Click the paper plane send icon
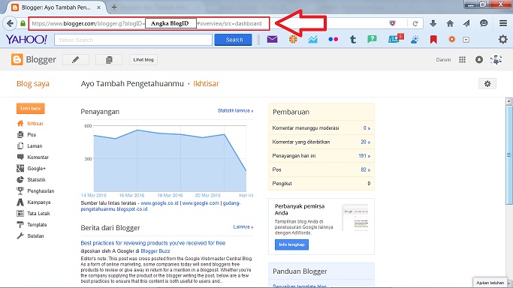Viewport: 513px width, 288px height. point(466,23)
